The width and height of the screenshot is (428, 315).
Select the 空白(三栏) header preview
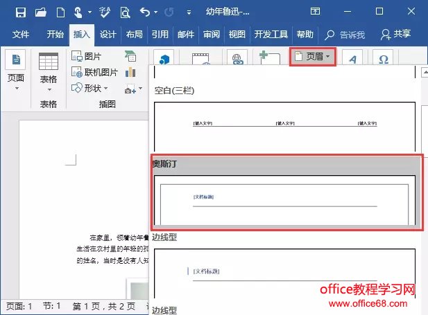[x=284, y=127]
